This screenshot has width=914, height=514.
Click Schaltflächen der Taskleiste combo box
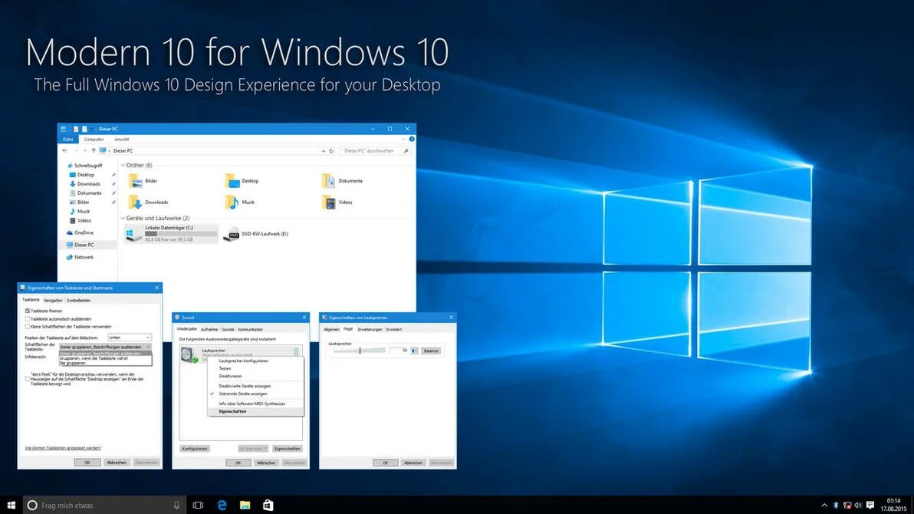click(105, 347)
